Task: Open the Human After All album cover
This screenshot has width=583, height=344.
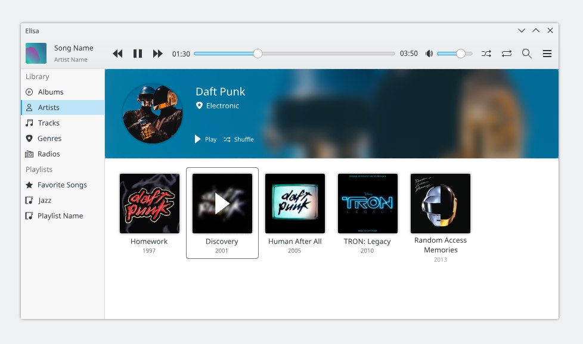Action: point(295,204)
